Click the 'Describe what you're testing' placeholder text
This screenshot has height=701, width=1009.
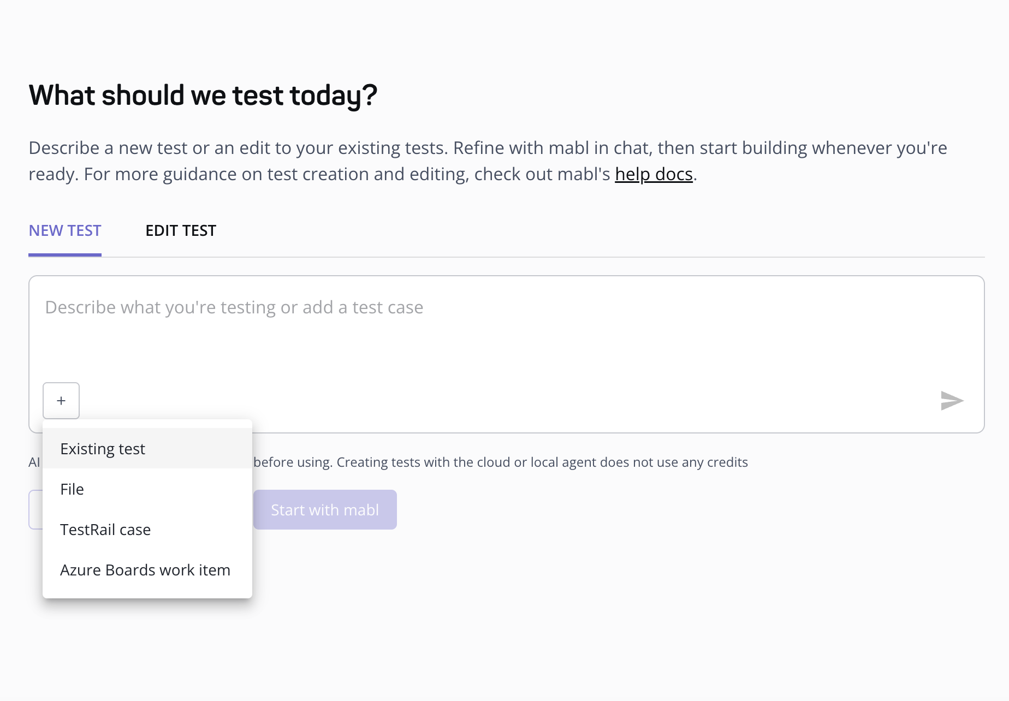234,307
